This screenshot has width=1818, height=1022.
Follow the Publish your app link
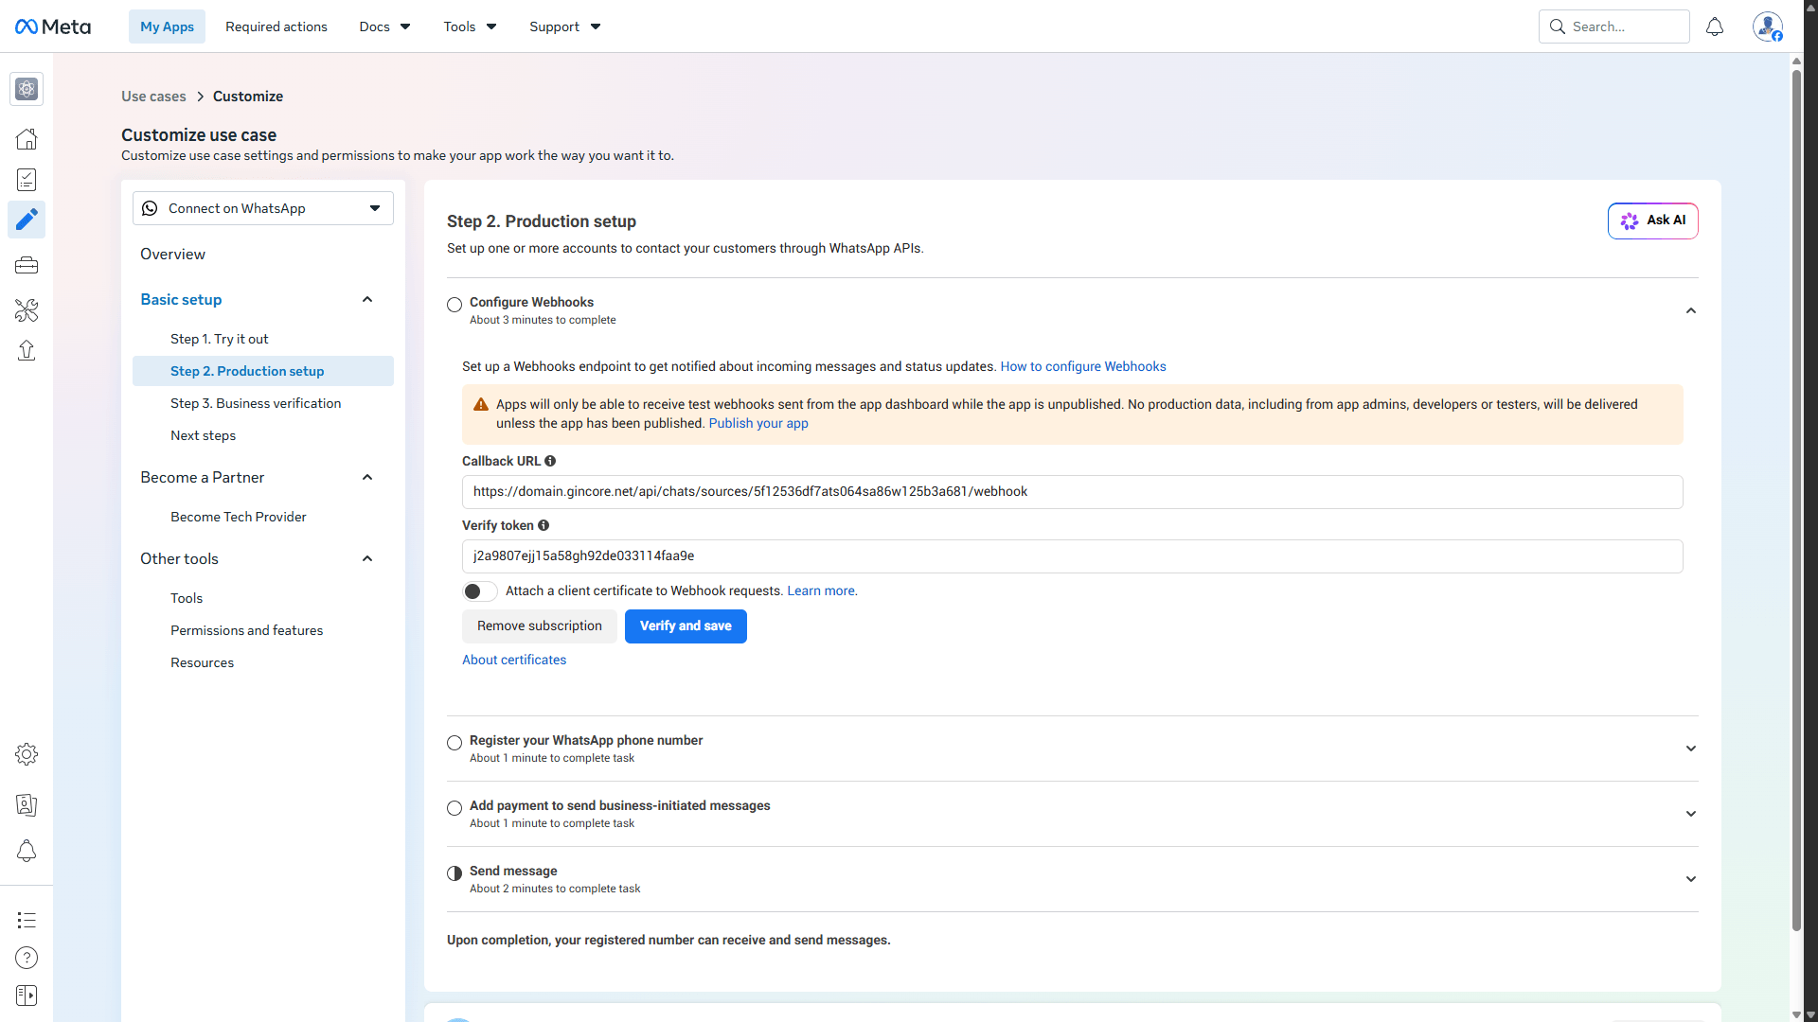(x=758, y=423)
